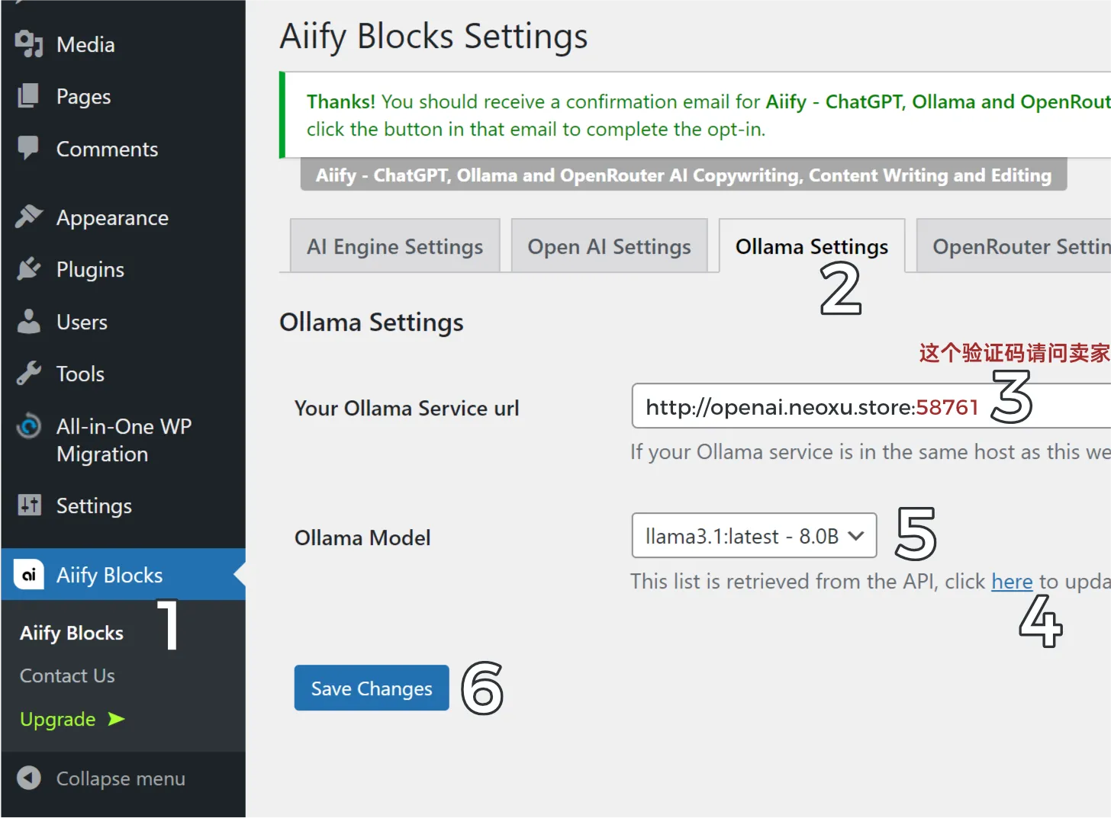Viewport: 1111px width, 818px height.
Task: Click the Pages icon in sidebar
Action: click(x=29, y=96)
